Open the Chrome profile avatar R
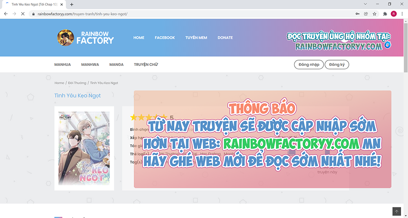Screen dimensions: 408x218 (393, 13)
